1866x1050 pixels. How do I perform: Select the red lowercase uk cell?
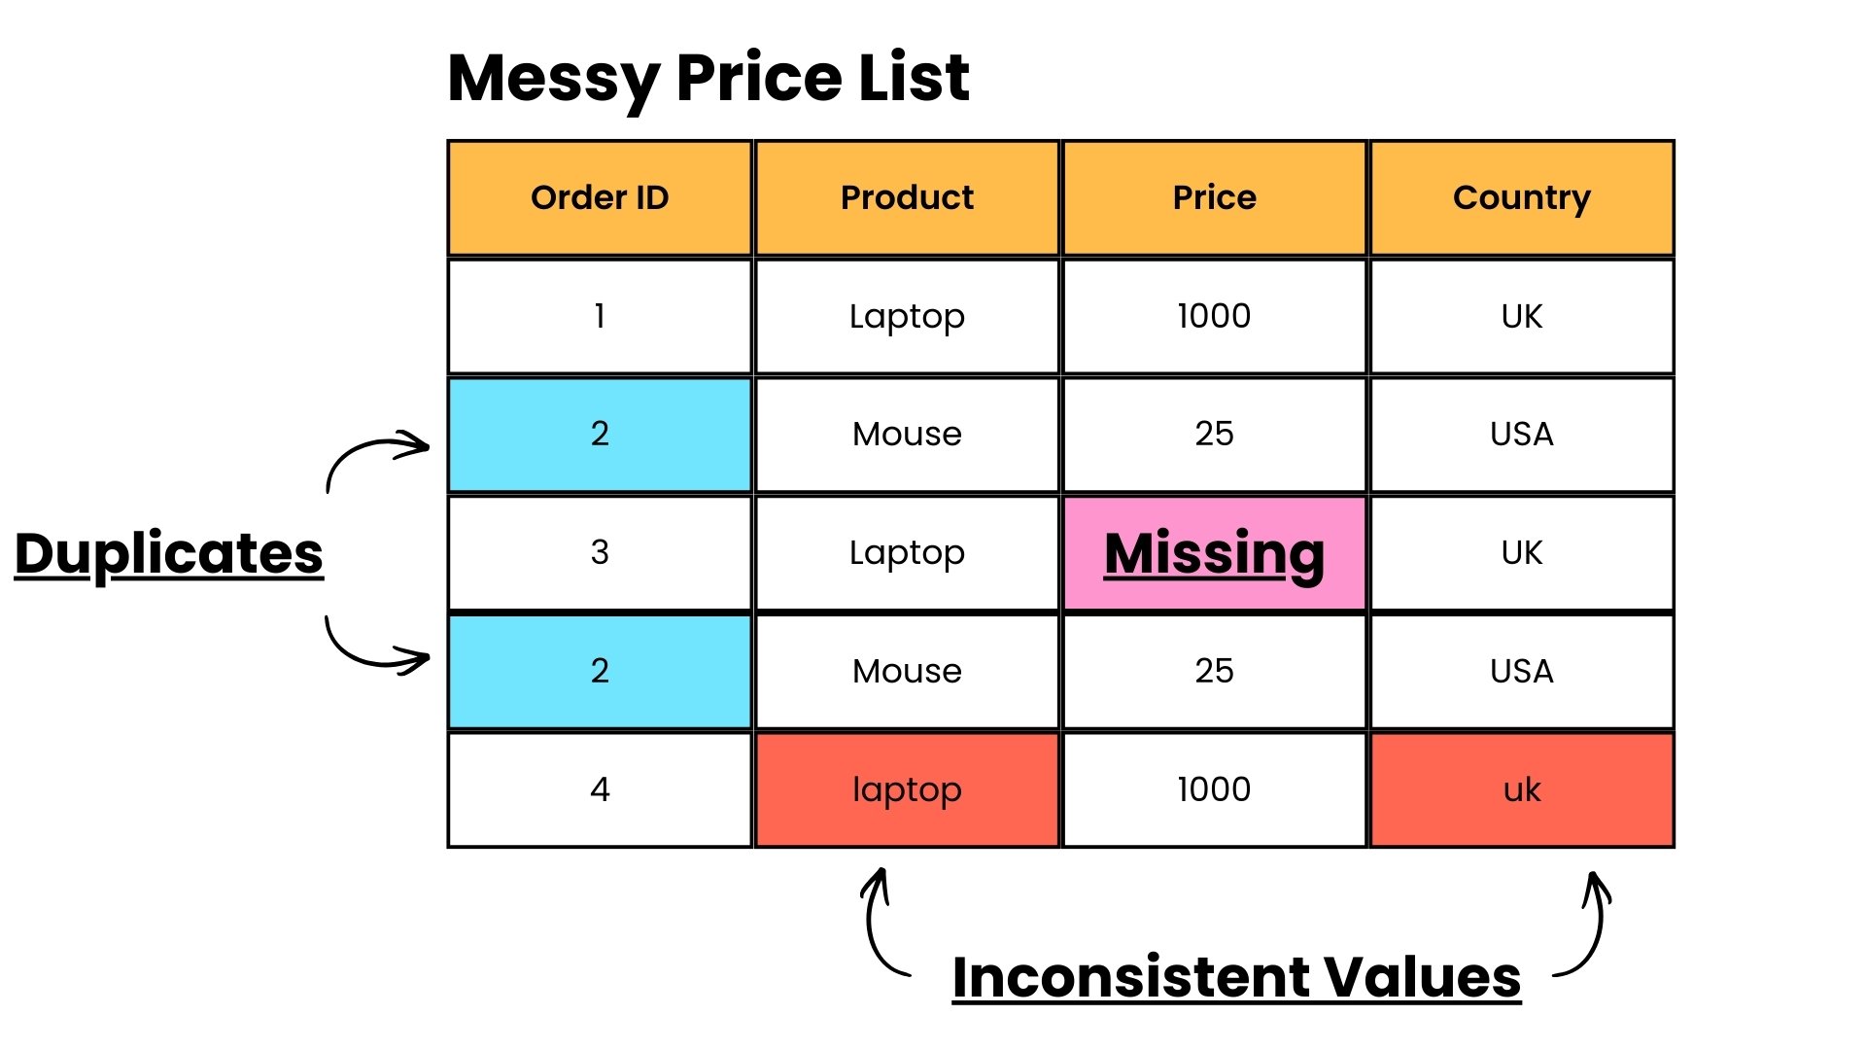click(x=1522, y=789)
